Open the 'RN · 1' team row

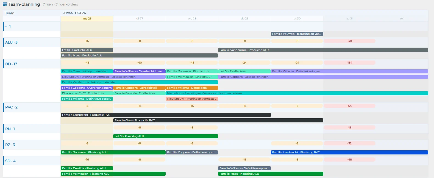pos(32,129)
